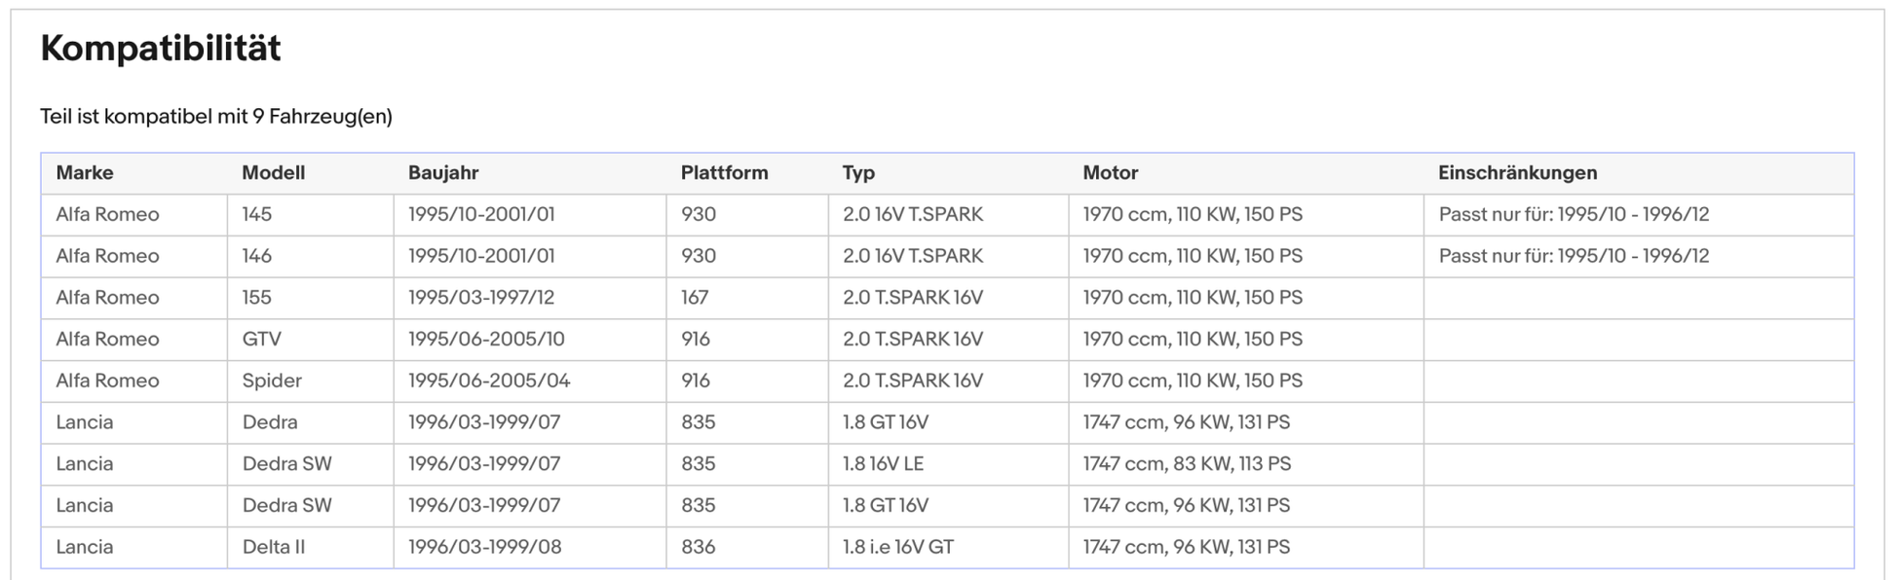Click 'Passt nur für' restriction in 145 row
The width and height of the screenshot is (1896, 580).
pos(1574,214)
